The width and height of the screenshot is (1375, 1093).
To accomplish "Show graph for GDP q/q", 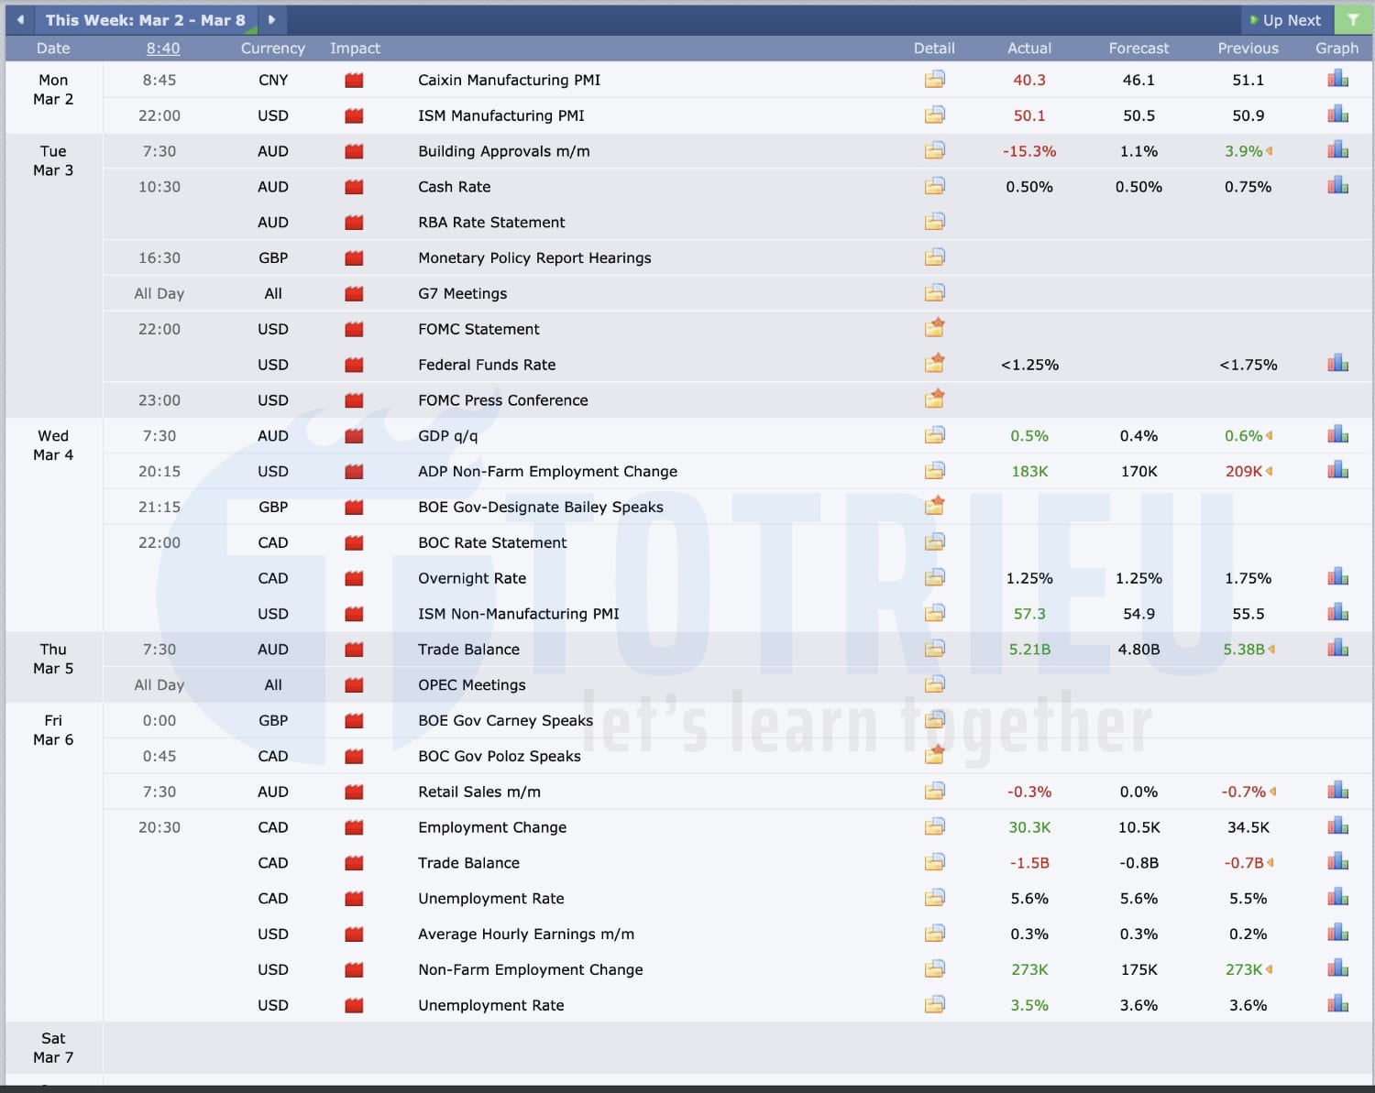I will point(1337,435).
